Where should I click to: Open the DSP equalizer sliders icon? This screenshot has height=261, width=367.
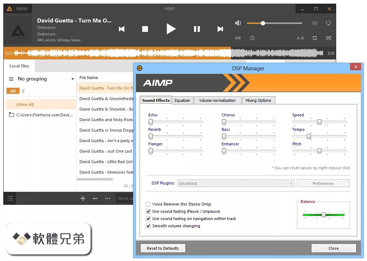(x=315, y=23)
